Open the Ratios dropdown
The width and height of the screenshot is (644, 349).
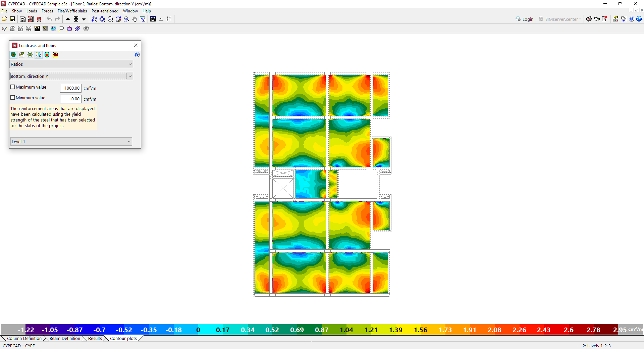(71, 64)
